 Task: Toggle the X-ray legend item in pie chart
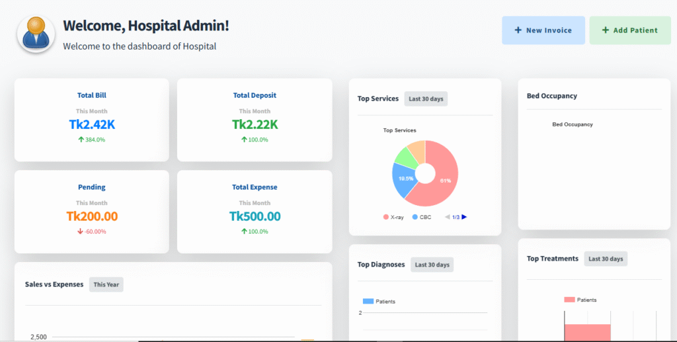click(x=393, y=217)
